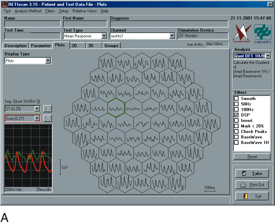Click the Diagnosis input field
This screenshot has width=275, height=223.
coord(169,24)
